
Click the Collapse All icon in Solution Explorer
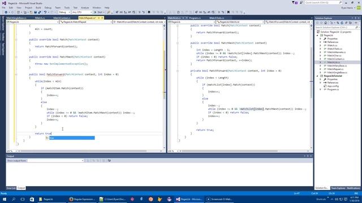[346, 23]
